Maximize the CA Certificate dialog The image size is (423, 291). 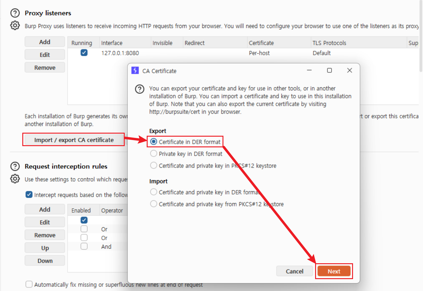click(x=329, y=70)
